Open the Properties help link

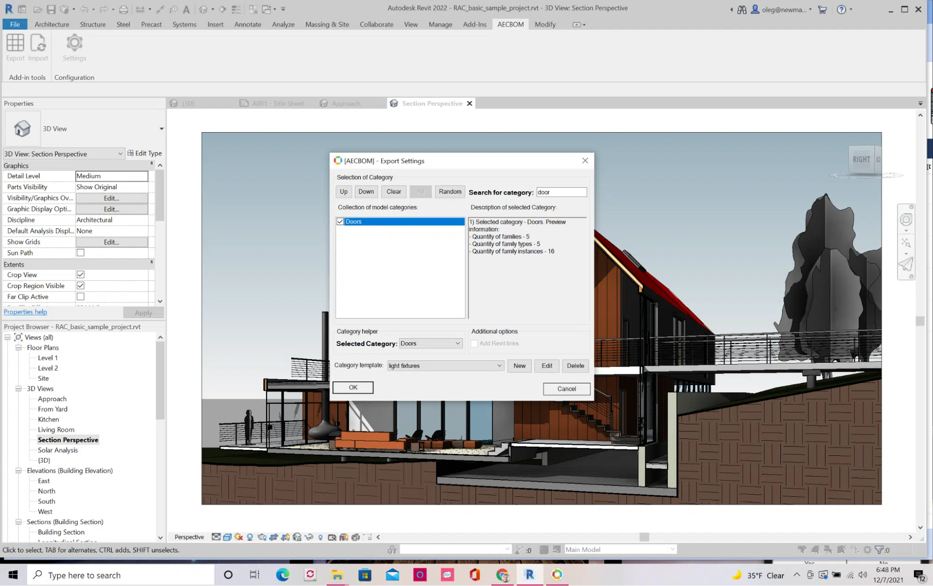[25, 312]
